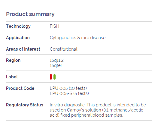The width and height of the screenshot is (158, 129).
Task: Click the Product Code row label
Action: click(x=20, y=88)
